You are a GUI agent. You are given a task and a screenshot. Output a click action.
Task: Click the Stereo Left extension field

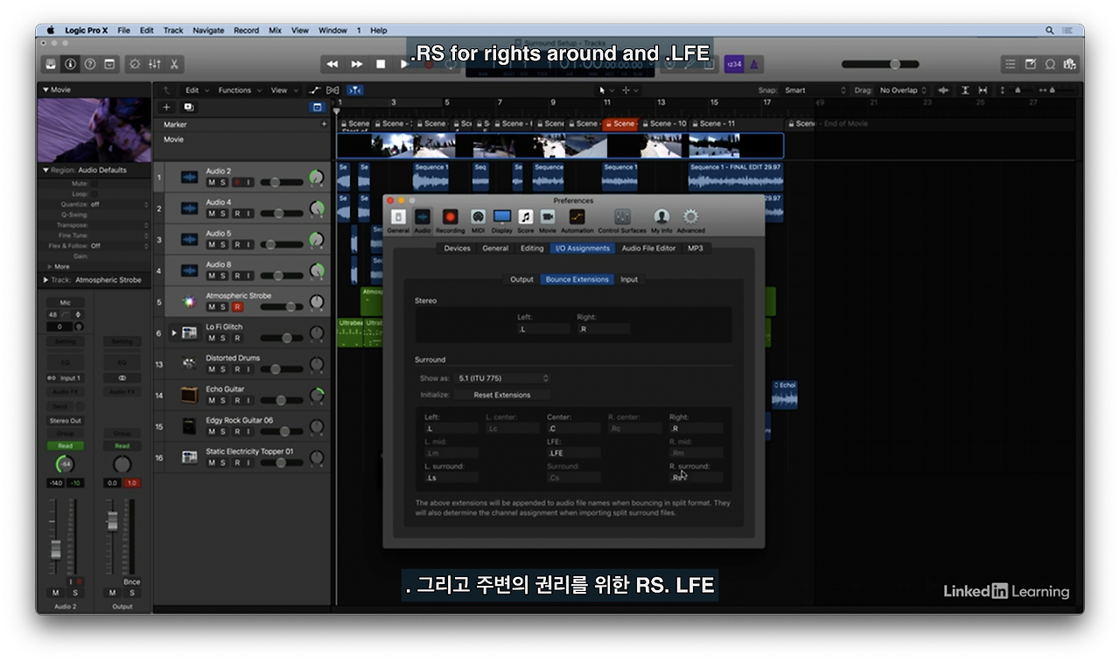(x=543, y=329)
